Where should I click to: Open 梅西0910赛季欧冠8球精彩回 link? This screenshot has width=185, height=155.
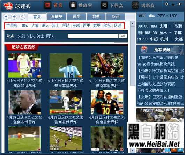[x=161, y=103]
